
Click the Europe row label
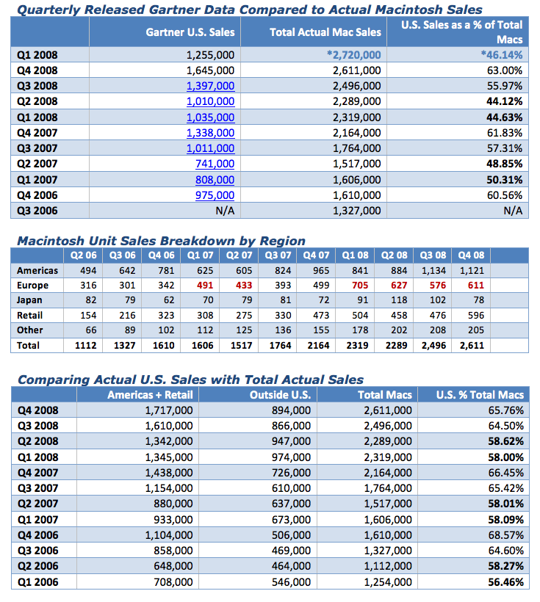coord(32,286)
